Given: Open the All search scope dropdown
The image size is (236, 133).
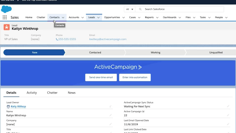Looking at the screenshot, I should 130,9.
